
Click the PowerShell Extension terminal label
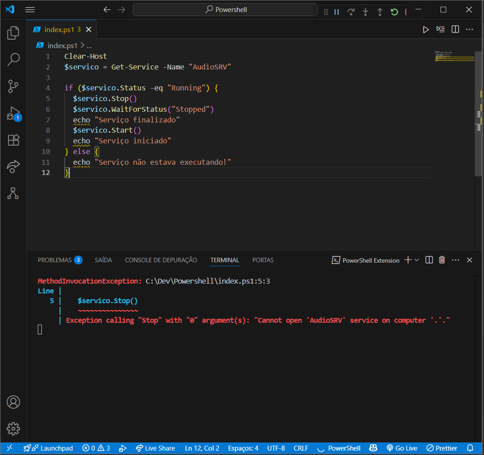[365, 260]
